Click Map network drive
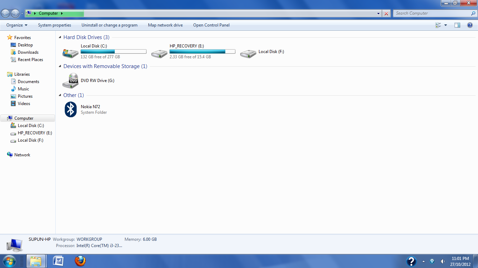The width and height of the screenshot is (478, 268). [166, 25]
